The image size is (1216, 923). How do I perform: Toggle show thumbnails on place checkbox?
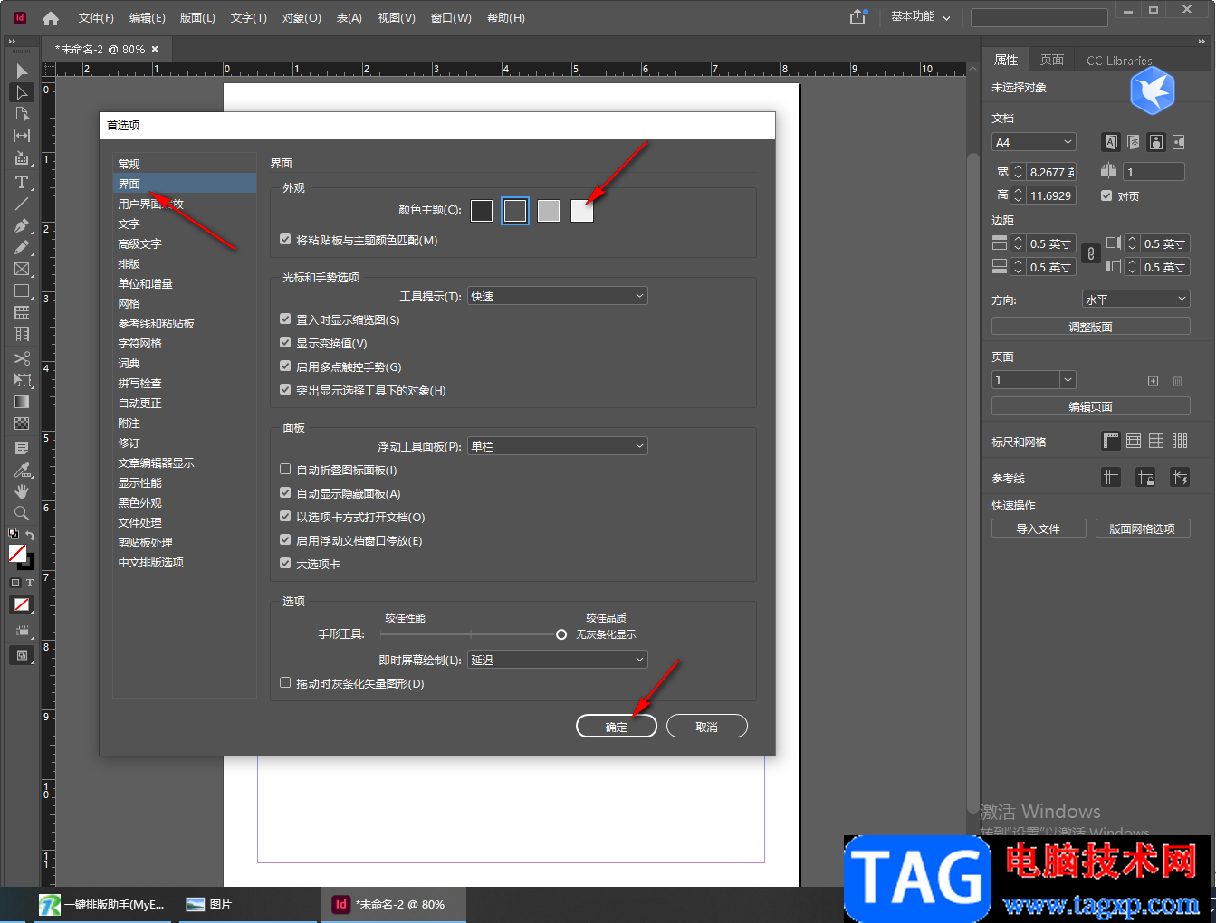(x=285, y=319)
